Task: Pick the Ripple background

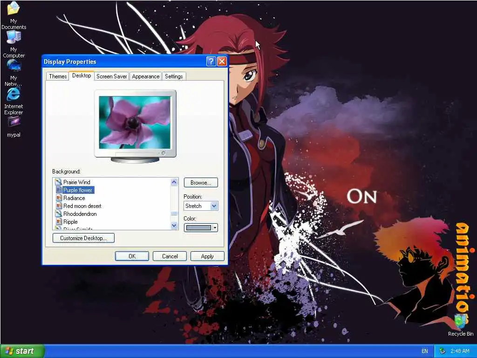Action: click(x=70, y=221)
